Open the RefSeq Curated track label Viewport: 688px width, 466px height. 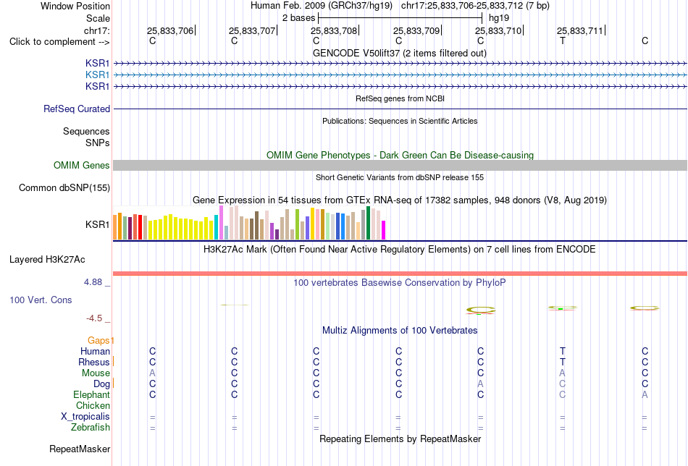click(77, 109)
